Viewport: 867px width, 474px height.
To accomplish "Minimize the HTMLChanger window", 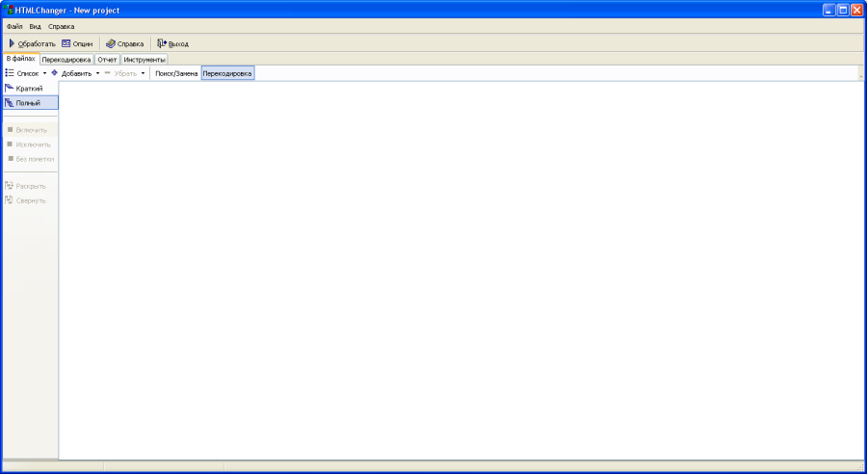I will point(828,10).
